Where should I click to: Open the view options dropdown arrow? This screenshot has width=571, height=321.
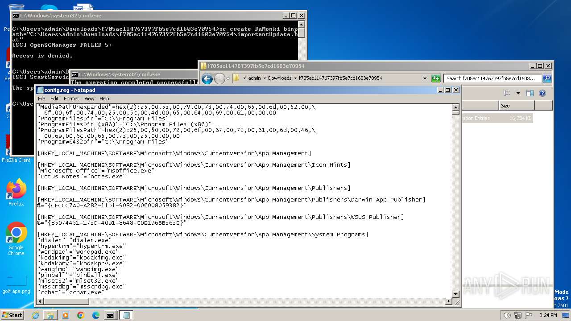[518, 93]
